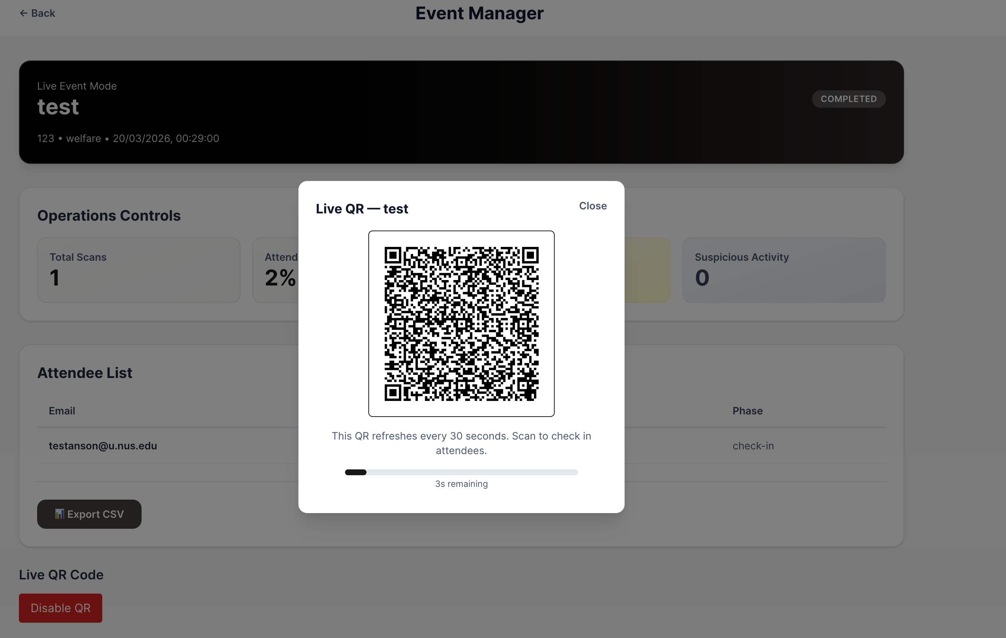
Task: Click the QR refresh countdown progress bar
Action: tap(461, 472)
